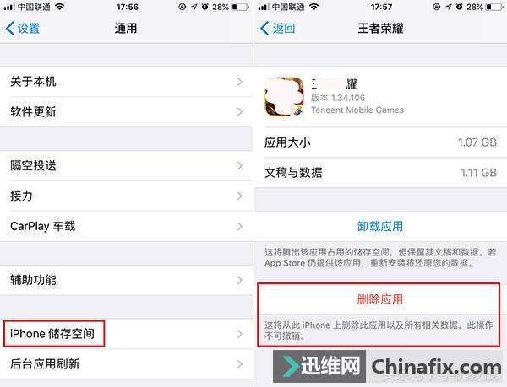Tap the battery icon in left status bar
This screenshot has width=507, height=387.
point(240,7)
